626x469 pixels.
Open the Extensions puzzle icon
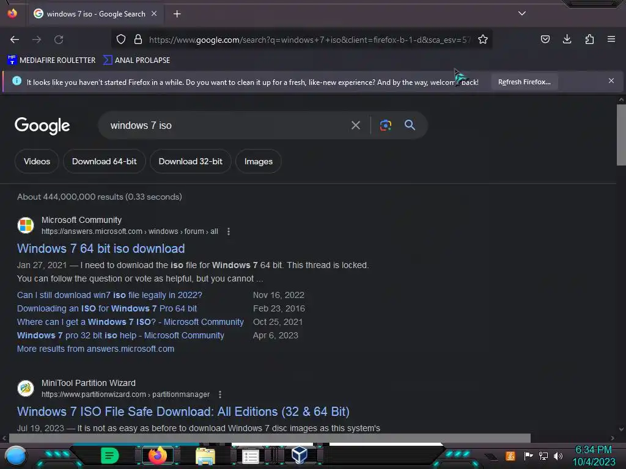point(589,39)
